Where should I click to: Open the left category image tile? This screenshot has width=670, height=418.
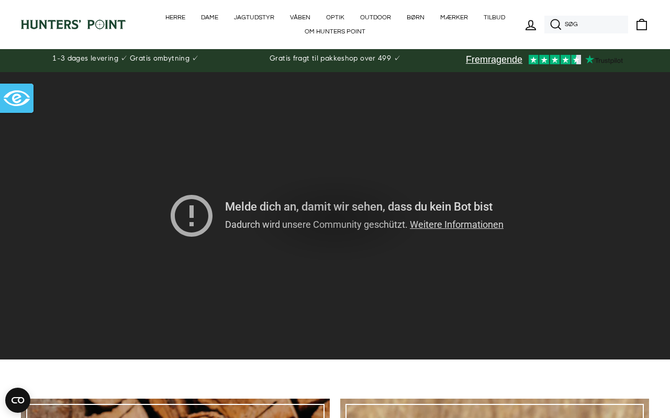tap(175, 409)
